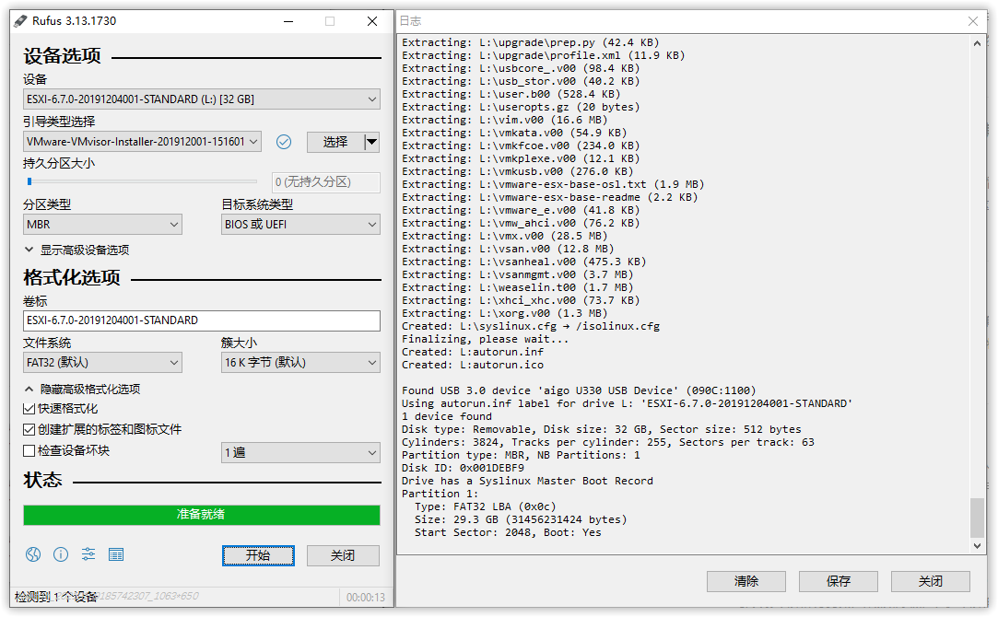Click 清除 to clear the log
The image size is (998, 617).
746,581
